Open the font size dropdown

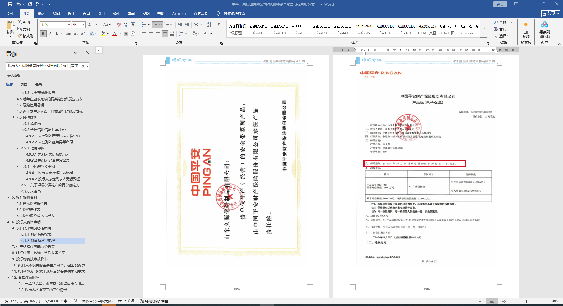tap(83, 25)
